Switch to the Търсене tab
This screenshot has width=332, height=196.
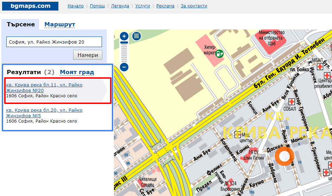[20, 24]
